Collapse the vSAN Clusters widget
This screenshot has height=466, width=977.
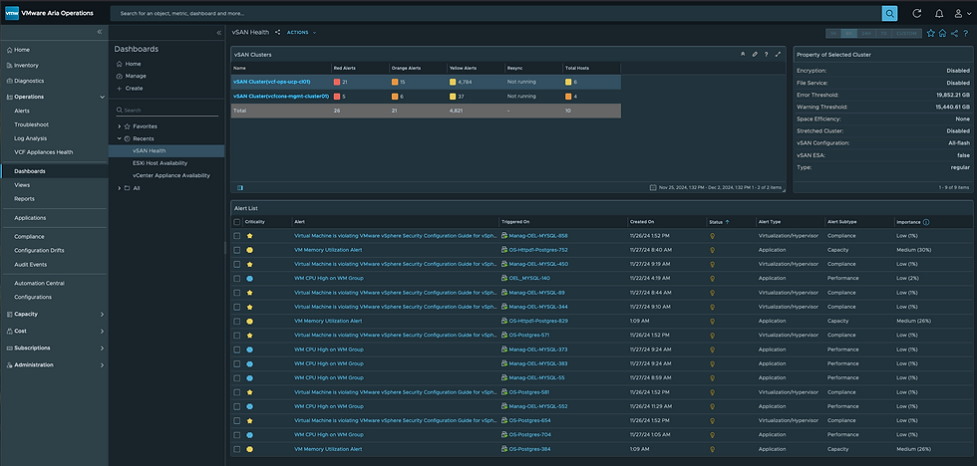coord(743,54)
